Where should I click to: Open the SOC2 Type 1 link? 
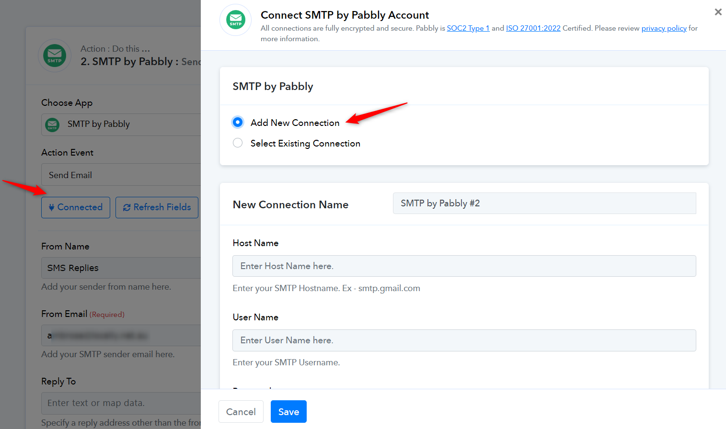[468, 28]
